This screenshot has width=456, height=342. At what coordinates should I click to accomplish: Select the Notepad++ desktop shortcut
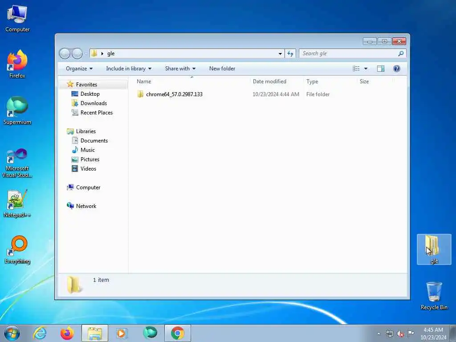17,204
